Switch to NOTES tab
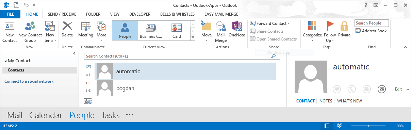Viewport: 411px width, 130px height. pos(326,101)
